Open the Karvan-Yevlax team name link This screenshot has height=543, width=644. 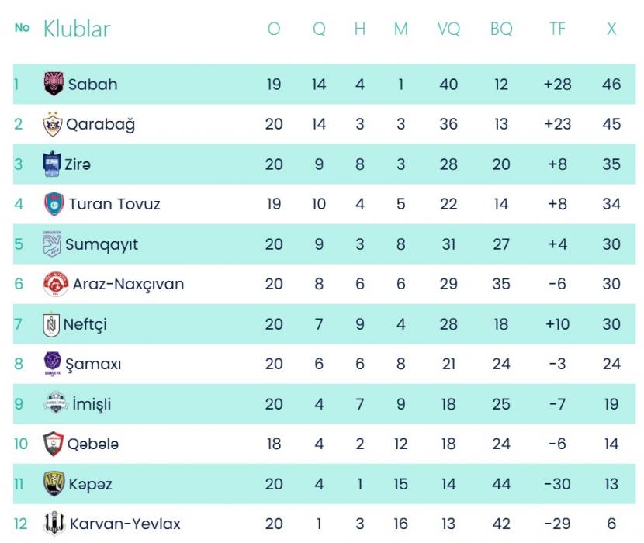point(125,524)
